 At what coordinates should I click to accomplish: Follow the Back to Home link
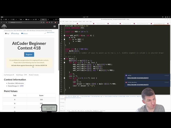(x=50, y=32)
